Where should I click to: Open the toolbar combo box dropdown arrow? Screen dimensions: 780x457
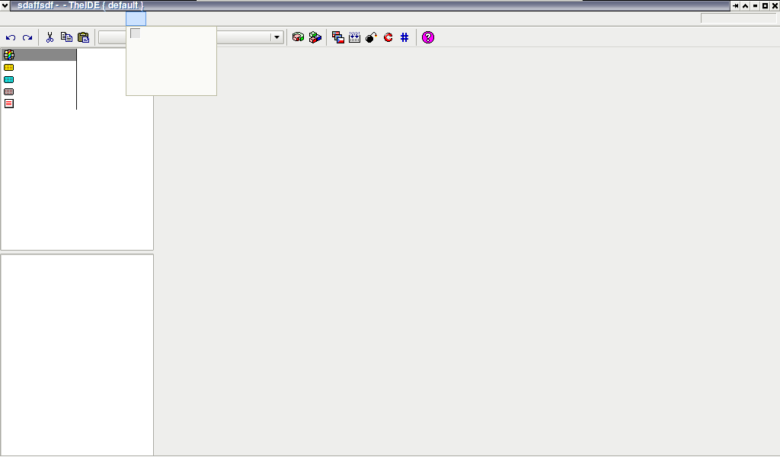(x=277, y=37)
